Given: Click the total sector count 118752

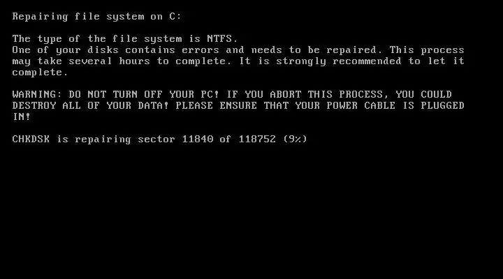Looking at the screenshot, I should coord(257,139).
